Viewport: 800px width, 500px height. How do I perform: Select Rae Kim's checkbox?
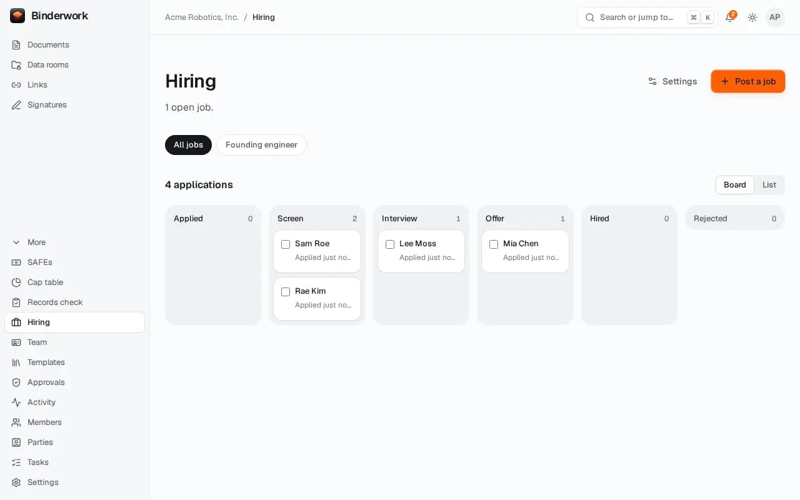[286, 292]
